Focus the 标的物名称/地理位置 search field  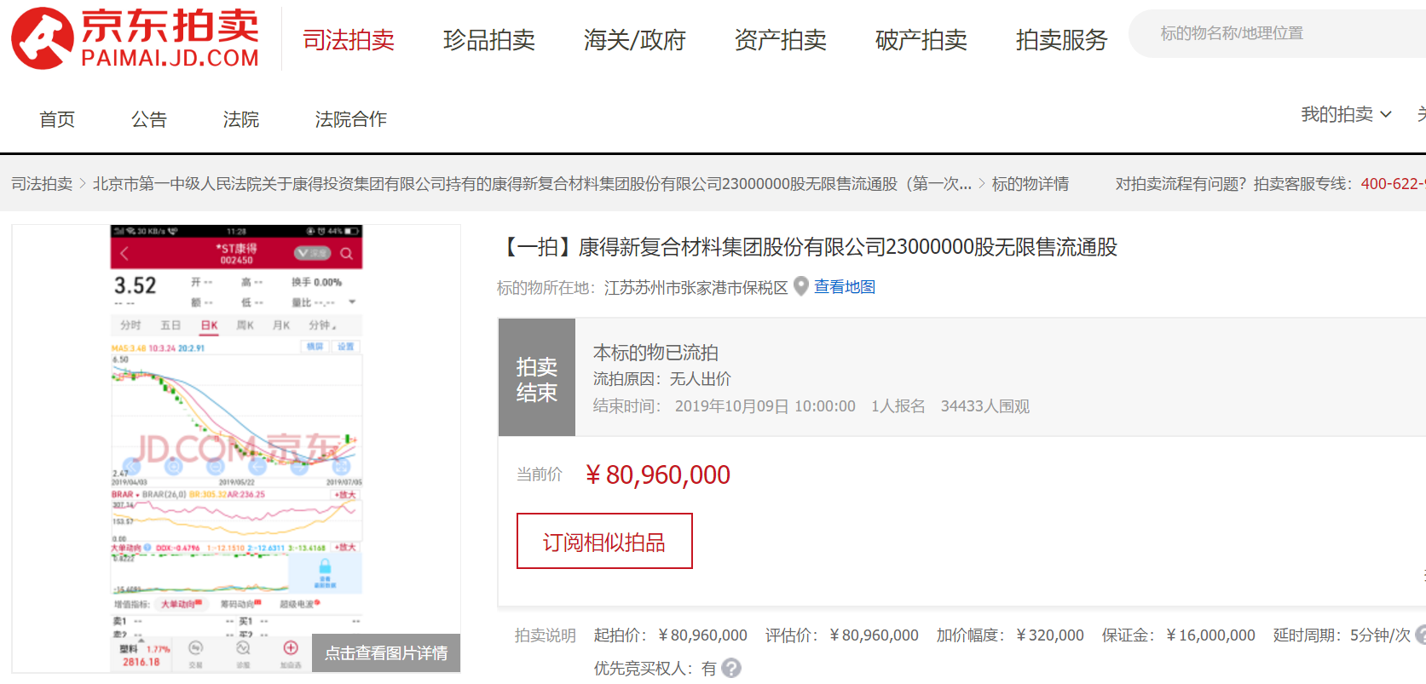pyautogui.click(x=1279, y=33)
